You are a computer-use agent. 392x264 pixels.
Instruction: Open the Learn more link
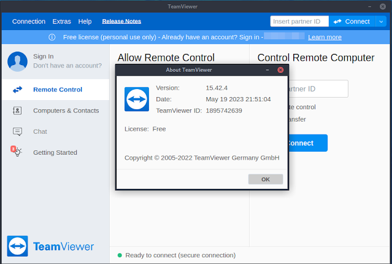(x=325, y=37)
